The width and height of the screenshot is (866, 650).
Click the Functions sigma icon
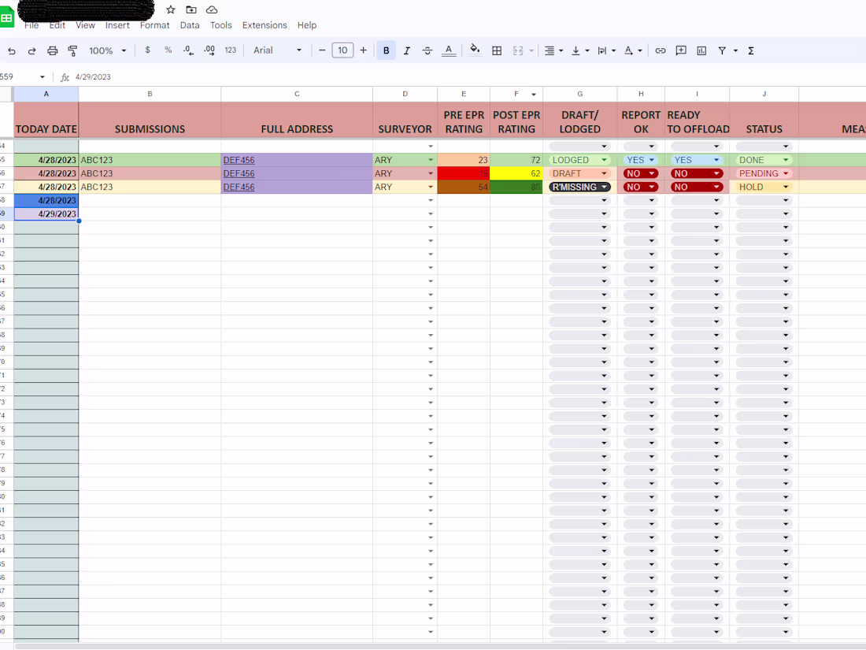click(x=749, y=50)
